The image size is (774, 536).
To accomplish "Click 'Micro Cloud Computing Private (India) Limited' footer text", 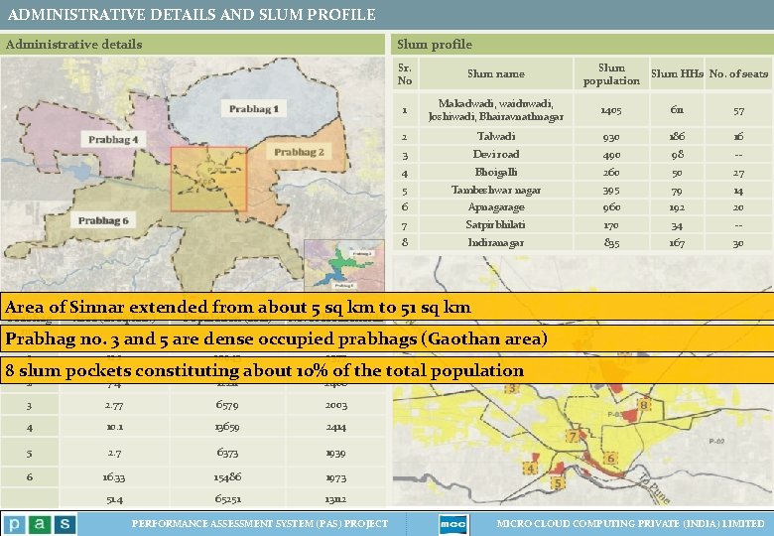I will pos(630,524).
